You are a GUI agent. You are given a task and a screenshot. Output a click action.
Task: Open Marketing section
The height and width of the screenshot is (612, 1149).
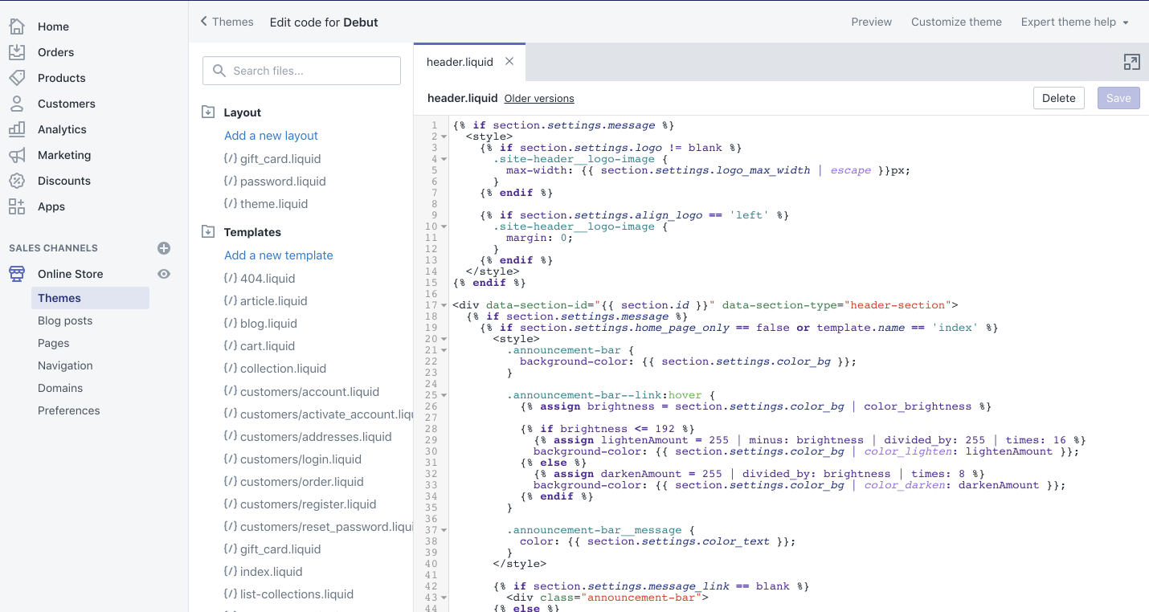[x=64, y=155]
